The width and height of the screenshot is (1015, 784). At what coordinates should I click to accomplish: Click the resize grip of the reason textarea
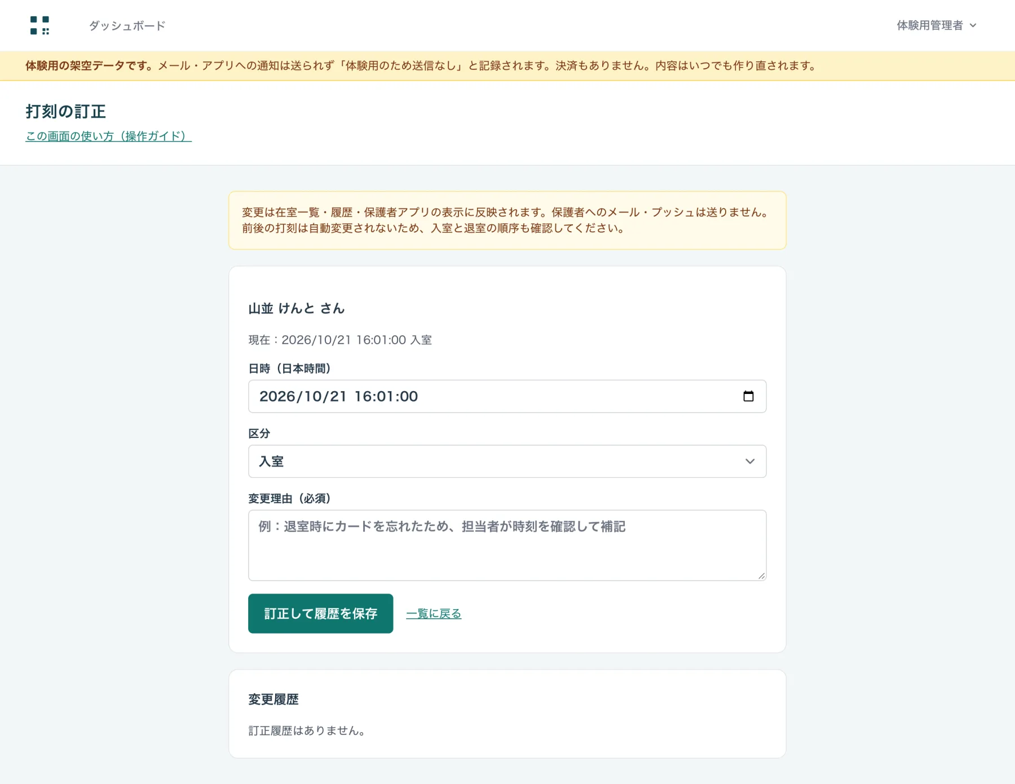761,575
